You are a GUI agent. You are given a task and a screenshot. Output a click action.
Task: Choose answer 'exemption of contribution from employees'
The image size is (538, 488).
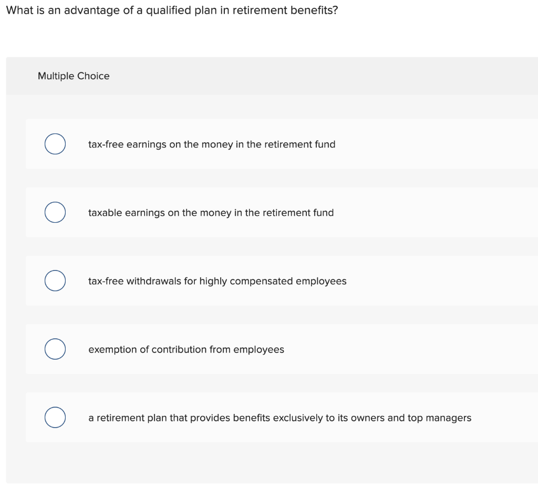(186, 349)
